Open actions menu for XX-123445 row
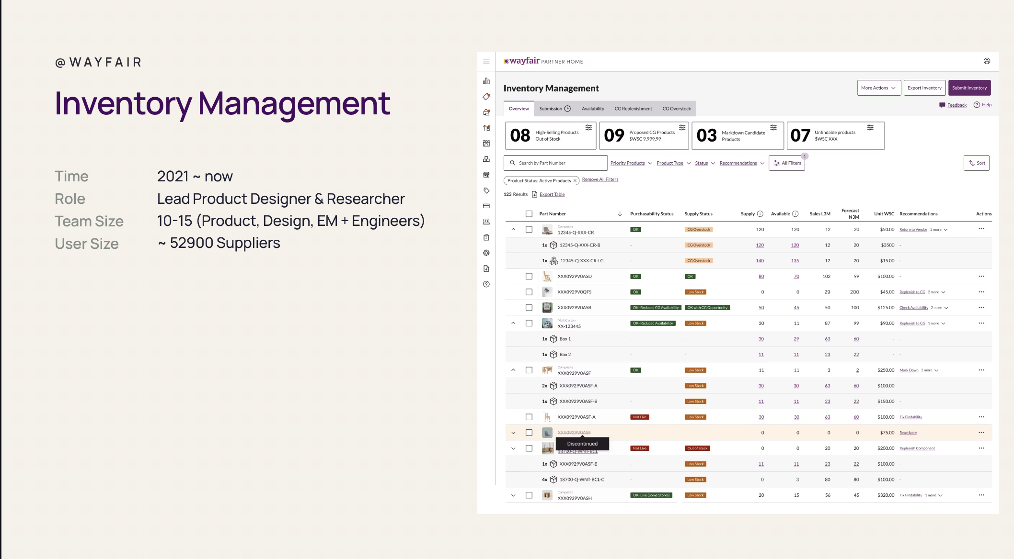 coord(981,323)
